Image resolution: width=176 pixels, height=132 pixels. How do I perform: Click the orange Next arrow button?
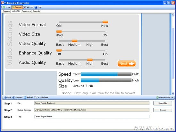coord(127,63)
